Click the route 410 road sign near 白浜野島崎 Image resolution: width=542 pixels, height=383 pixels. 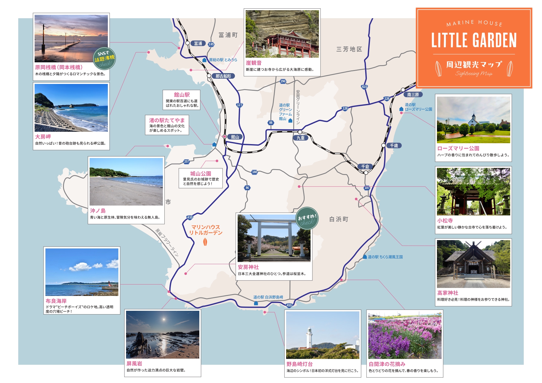pyautogui.click(x=289, y=305)
